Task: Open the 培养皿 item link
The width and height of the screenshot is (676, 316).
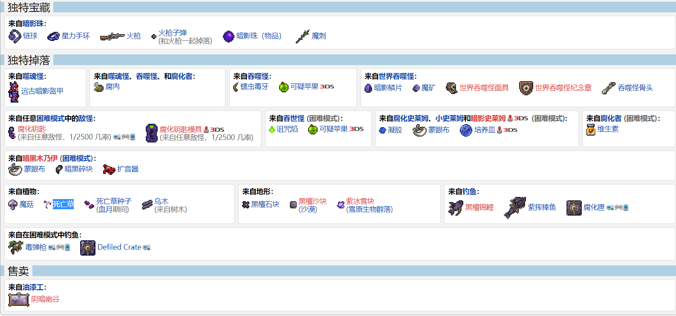Action: pyautogui.click(x=484, y=130)
